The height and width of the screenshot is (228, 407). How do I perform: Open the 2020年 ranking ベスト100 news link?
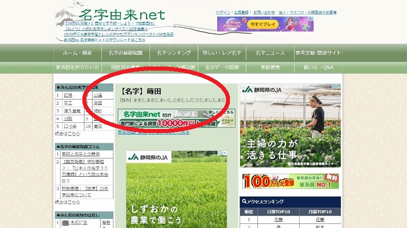pos(119,35)
